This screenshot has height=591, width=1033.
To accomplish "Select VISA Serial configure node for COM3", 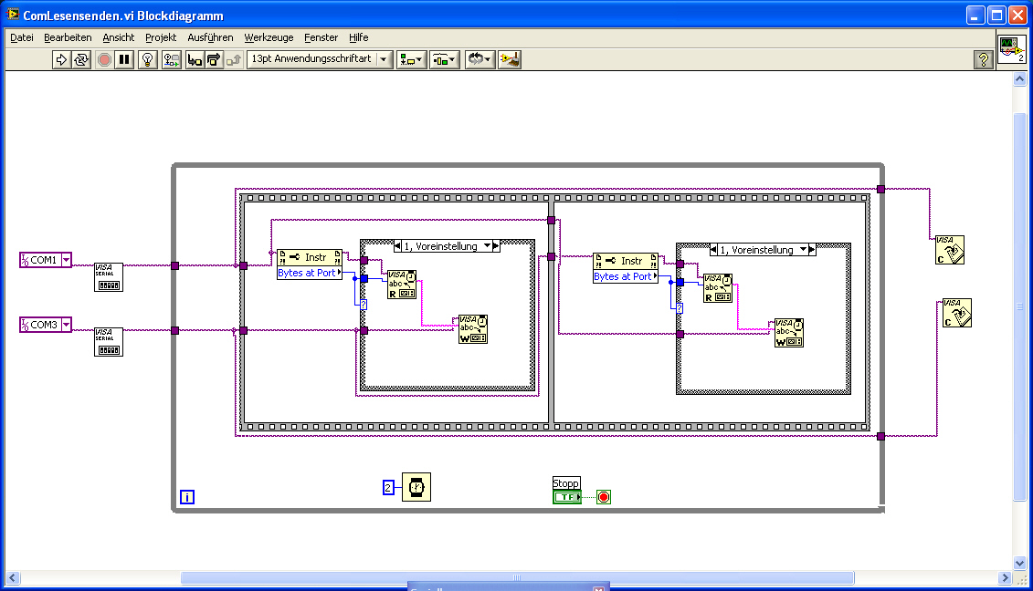I will [108, 342].
